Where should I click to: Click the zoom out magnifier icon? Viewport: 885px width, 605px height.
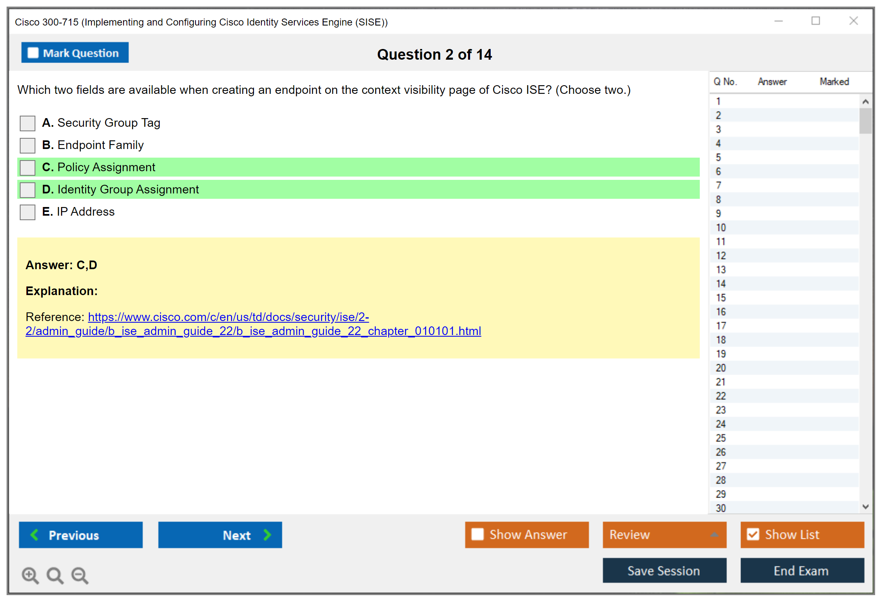(80, 575)
